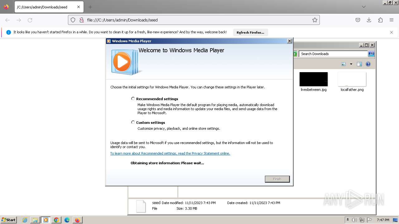Open the volume control in system tray
399x224 pixels.
354,220
